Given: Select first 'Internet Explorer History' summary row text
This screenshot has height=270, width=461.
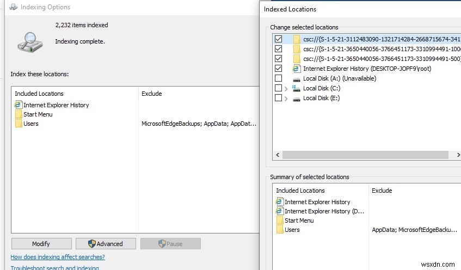Looking at the screenshot, I should (317, 202).
